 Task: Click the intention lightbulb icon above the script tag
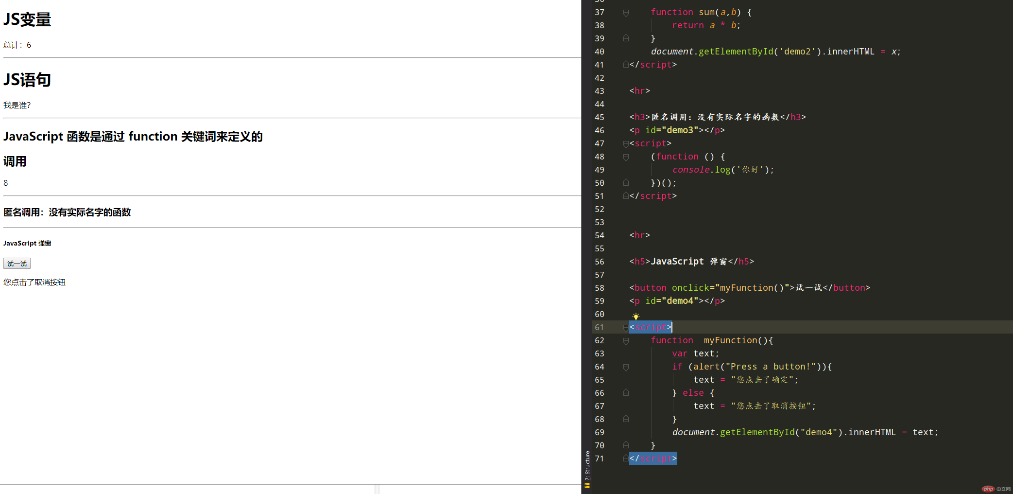[x=636, y=317]
